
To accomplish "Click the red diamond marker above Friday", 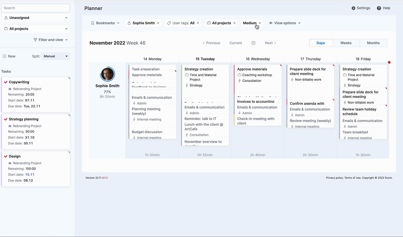I will pos(389,62).
